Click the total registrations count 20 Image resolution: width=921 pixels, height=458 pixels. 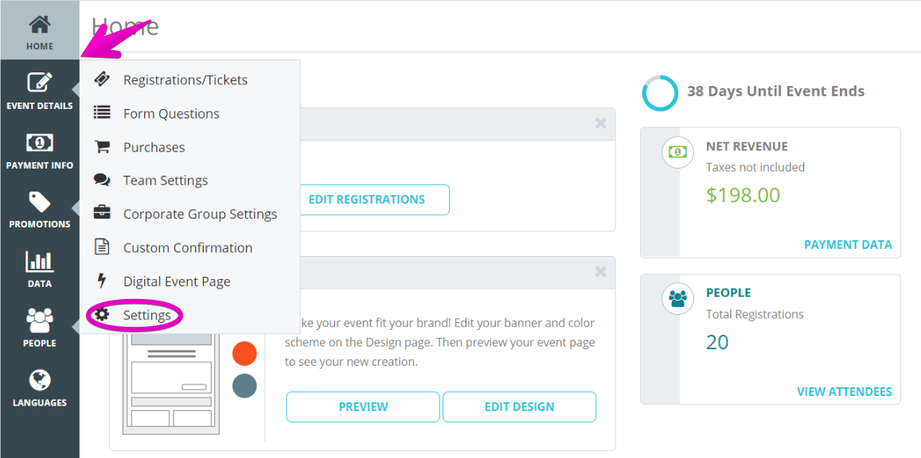coord(717,342)
